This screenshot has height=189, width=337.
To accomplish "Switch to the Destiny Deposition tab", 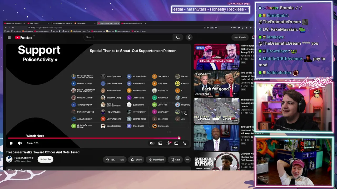I will 14,23.
